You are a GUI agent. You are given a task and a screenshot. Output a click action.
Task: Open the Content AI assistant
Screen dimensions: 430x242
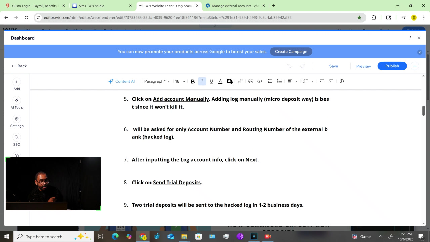tap(121, 81)
